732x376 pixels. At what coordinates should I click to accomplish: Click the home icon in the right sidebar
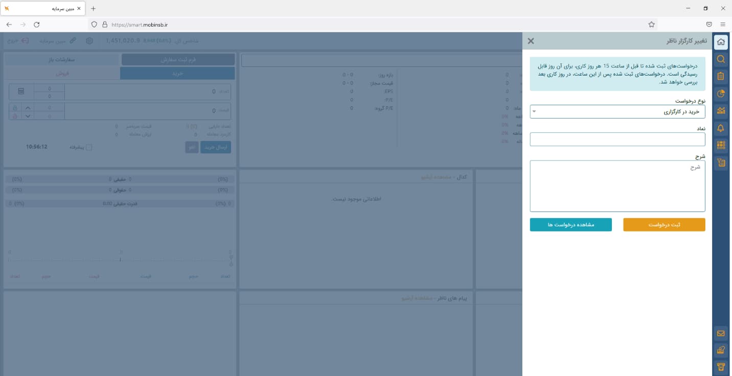click(721, 42)
